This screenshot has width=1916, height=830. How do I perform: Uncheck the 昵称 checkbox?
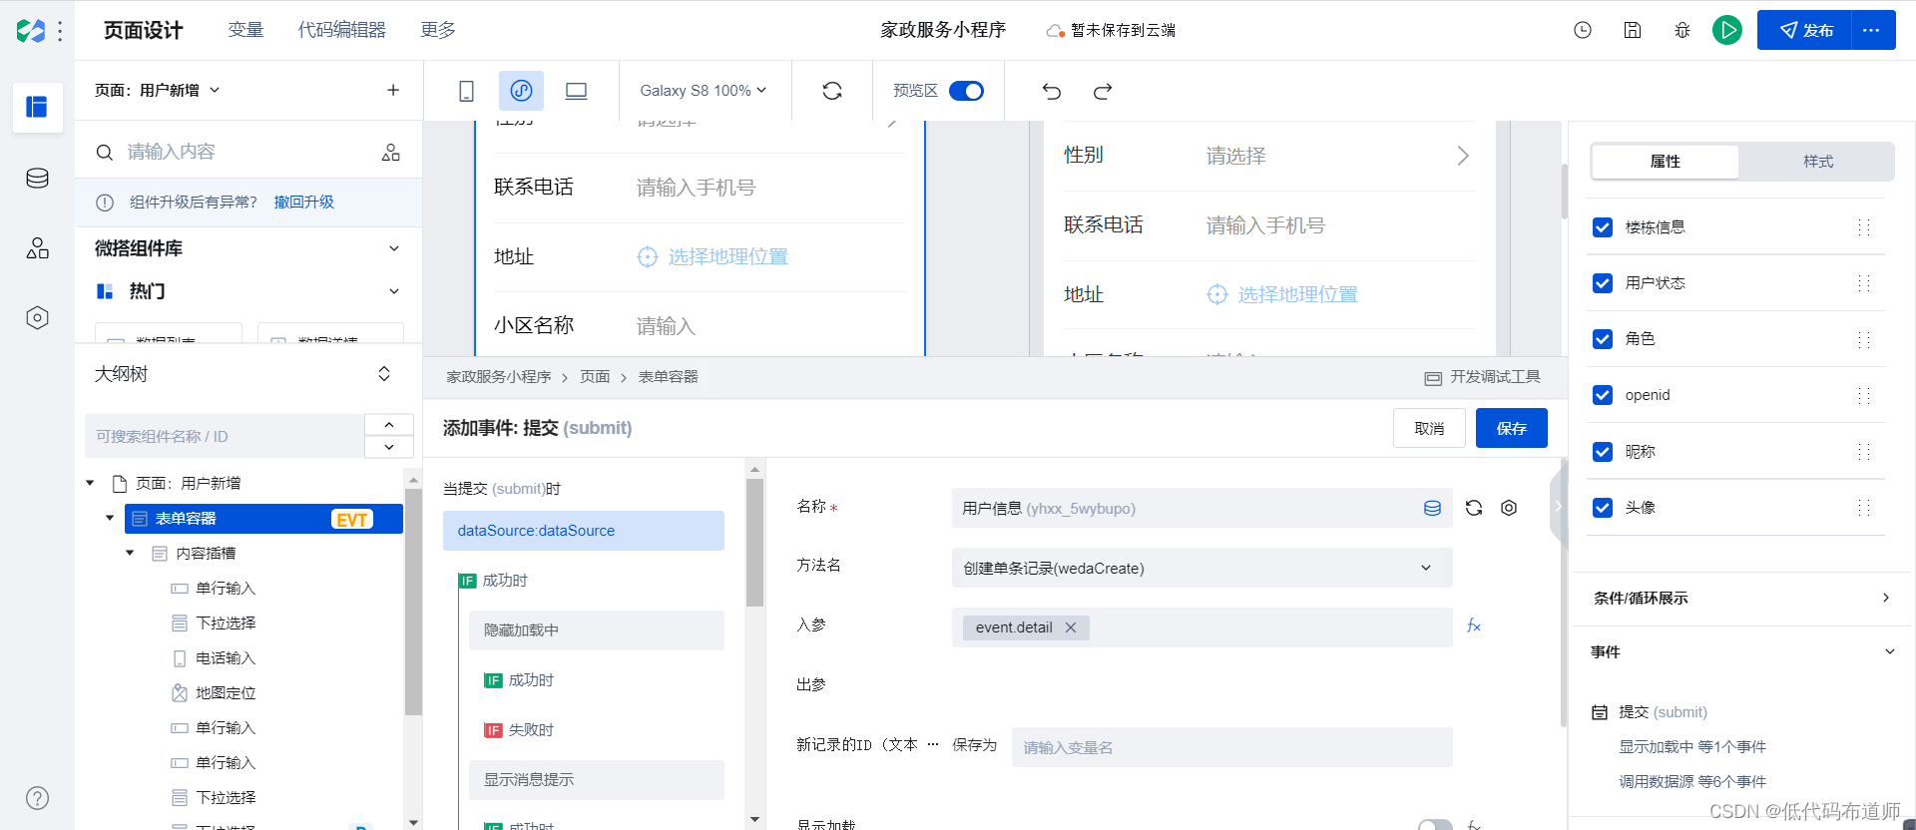(x=1603, y=452)
